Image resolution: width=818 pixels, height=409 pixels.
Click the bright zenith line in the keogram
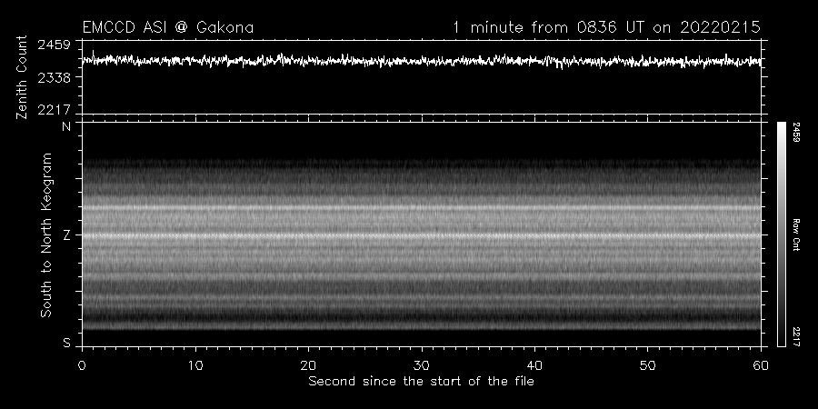click(422, 235)
